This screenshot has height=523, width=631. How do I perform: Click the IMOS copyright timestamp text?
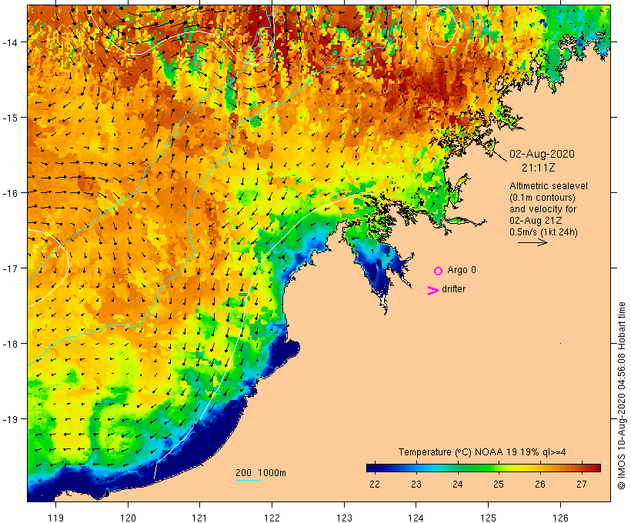(622, 396)
